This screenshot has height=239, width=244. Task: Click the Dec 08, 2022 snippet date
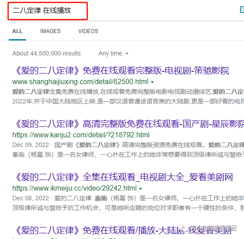(31, 199)
